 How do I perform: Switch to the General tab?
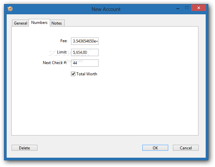(21, 23)
